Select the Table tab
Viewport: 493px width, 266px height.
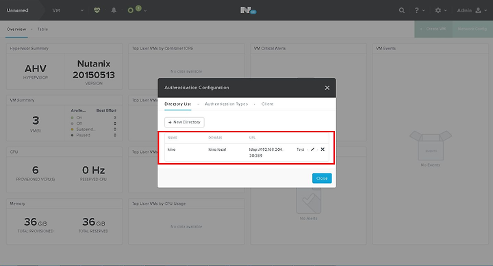coord(42,29)
